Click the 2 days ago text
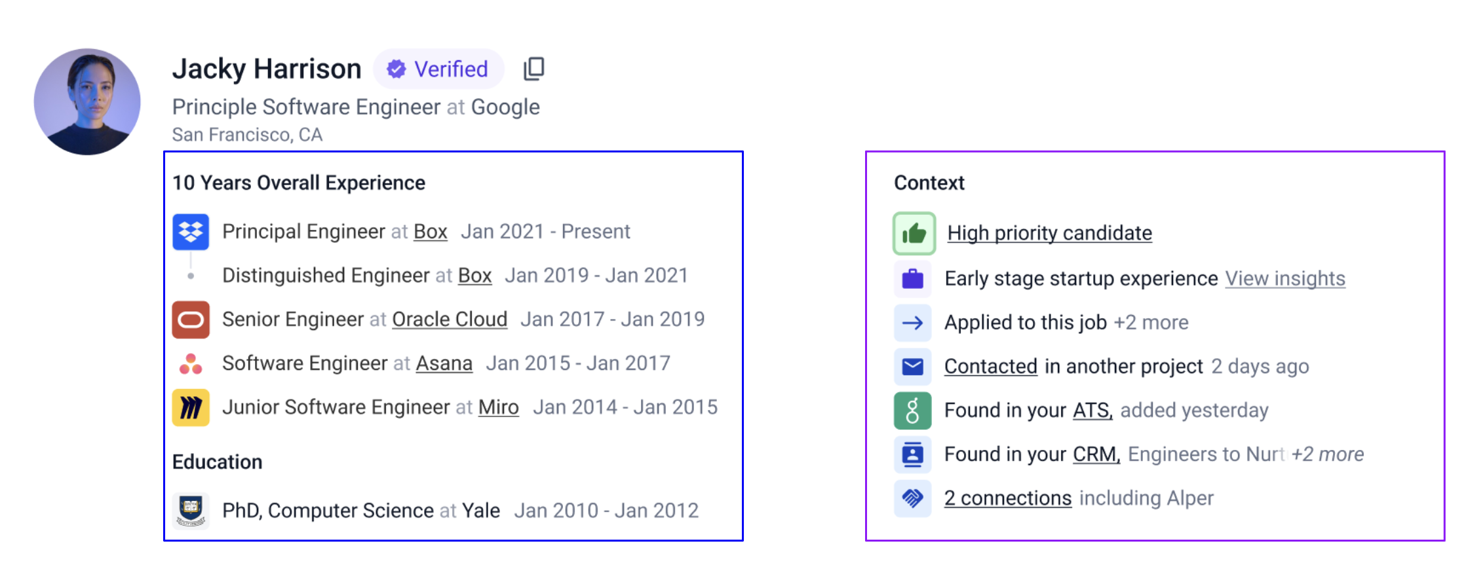 1260,366
